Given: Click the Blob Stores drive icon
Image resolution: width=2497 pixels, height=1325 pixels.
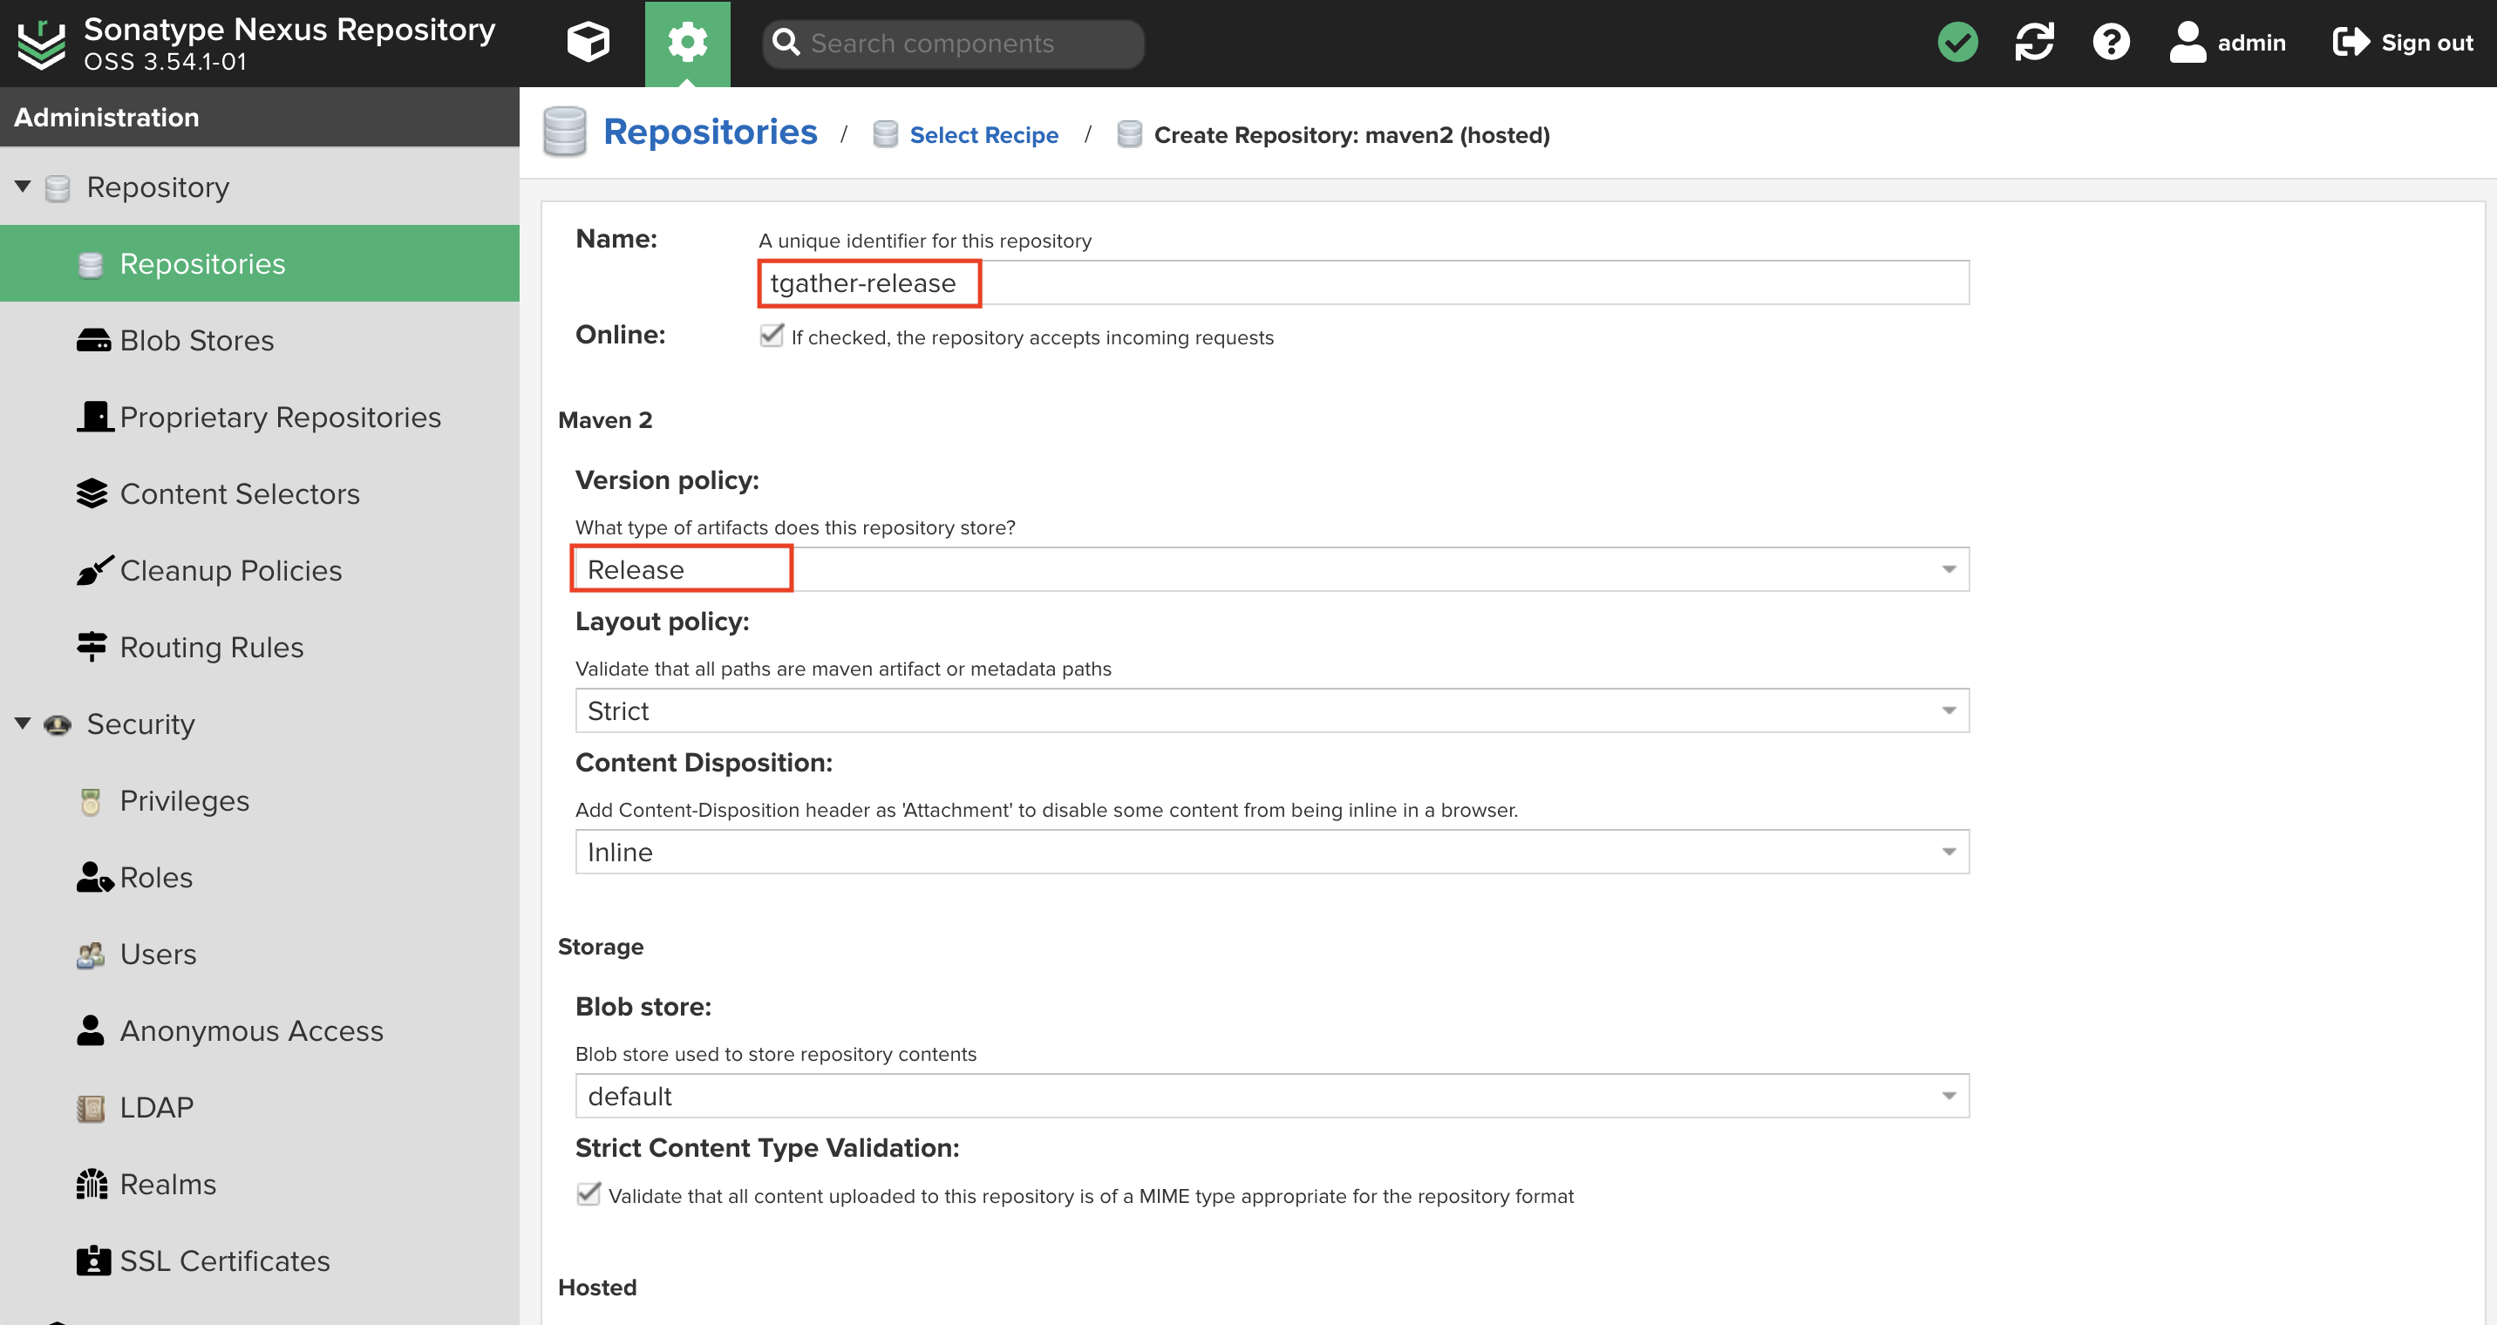Looking at the screenshot, I should click(93, 340).
